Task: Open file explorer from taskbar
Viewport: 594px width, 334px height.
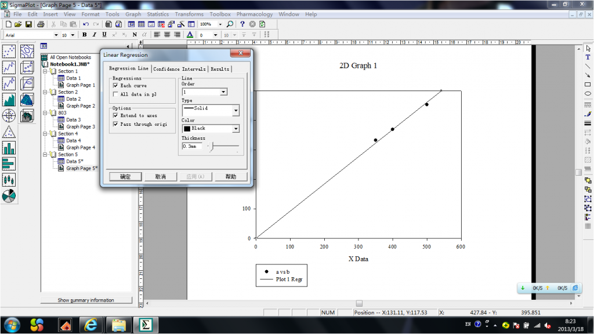Action: (x=118, y=325)
